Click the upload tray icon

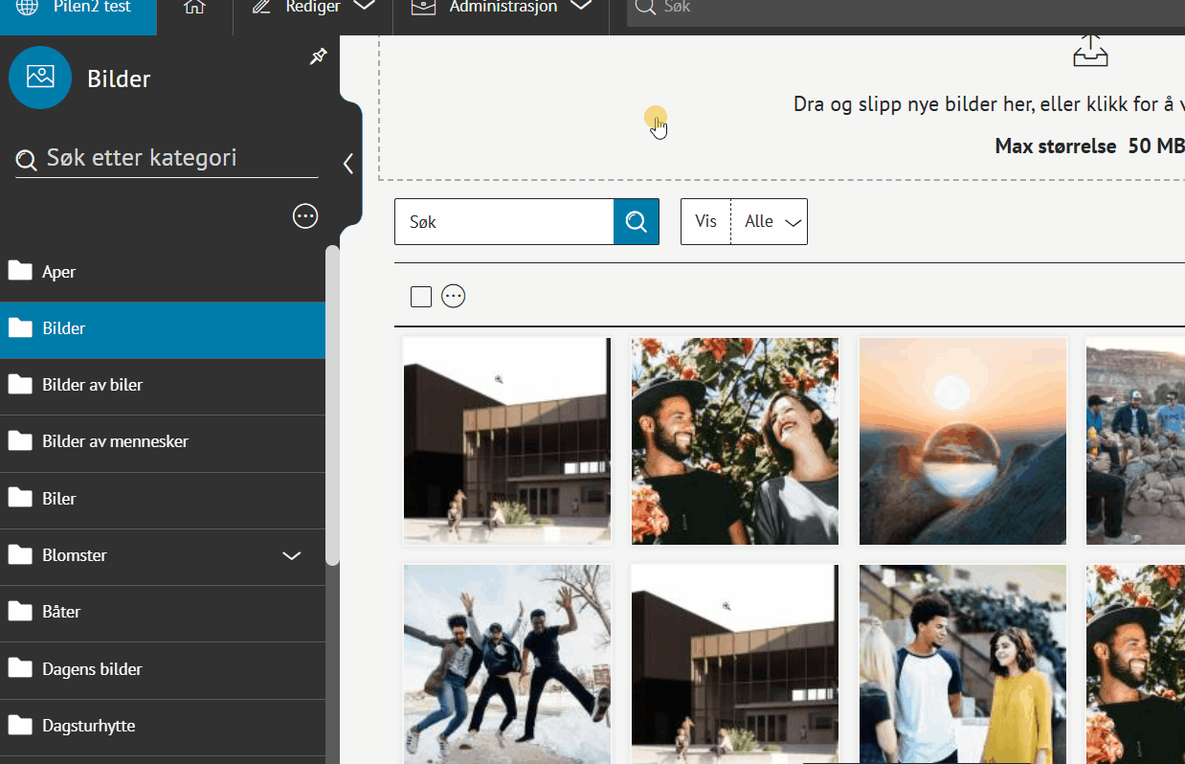coord(1090,50)
